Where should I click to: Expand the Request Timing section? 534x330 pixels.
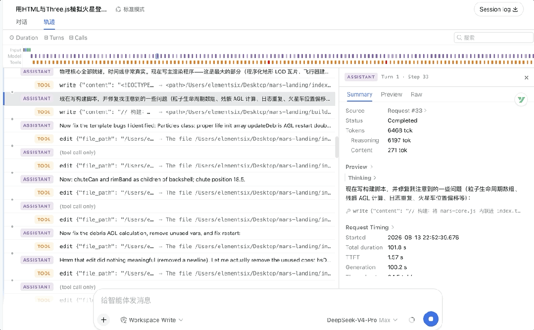370,227
